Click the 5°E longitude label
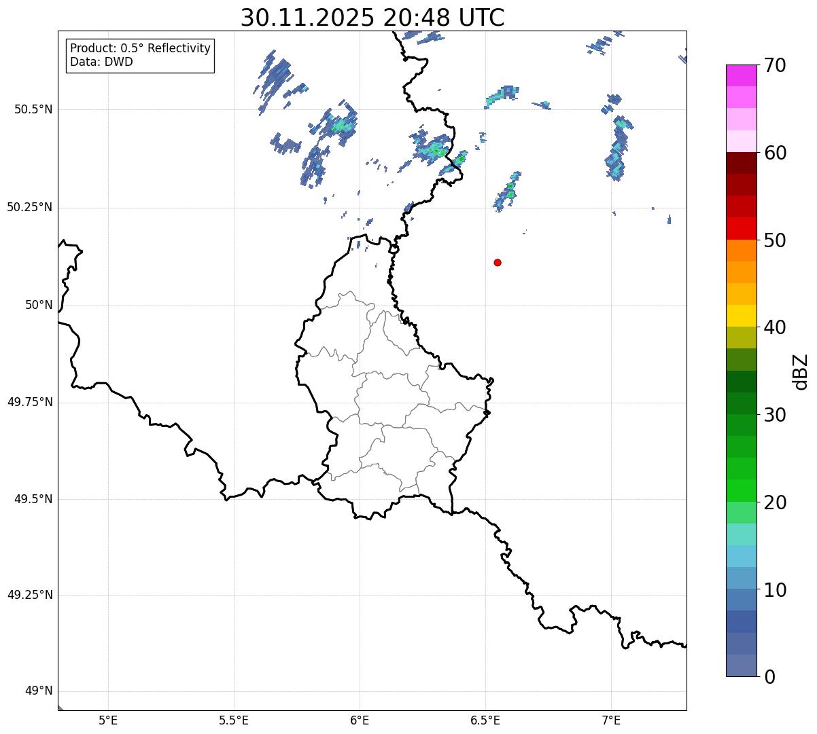This screenshot has height=734, width=817. point(108,720)
